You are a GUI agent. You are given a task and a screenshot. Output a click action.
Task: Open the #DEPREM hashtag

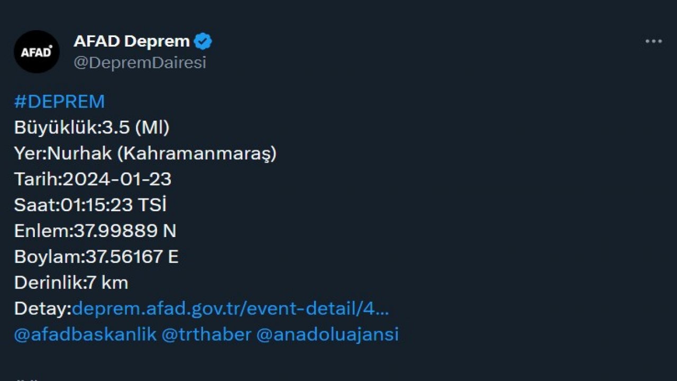click(59, 101)
